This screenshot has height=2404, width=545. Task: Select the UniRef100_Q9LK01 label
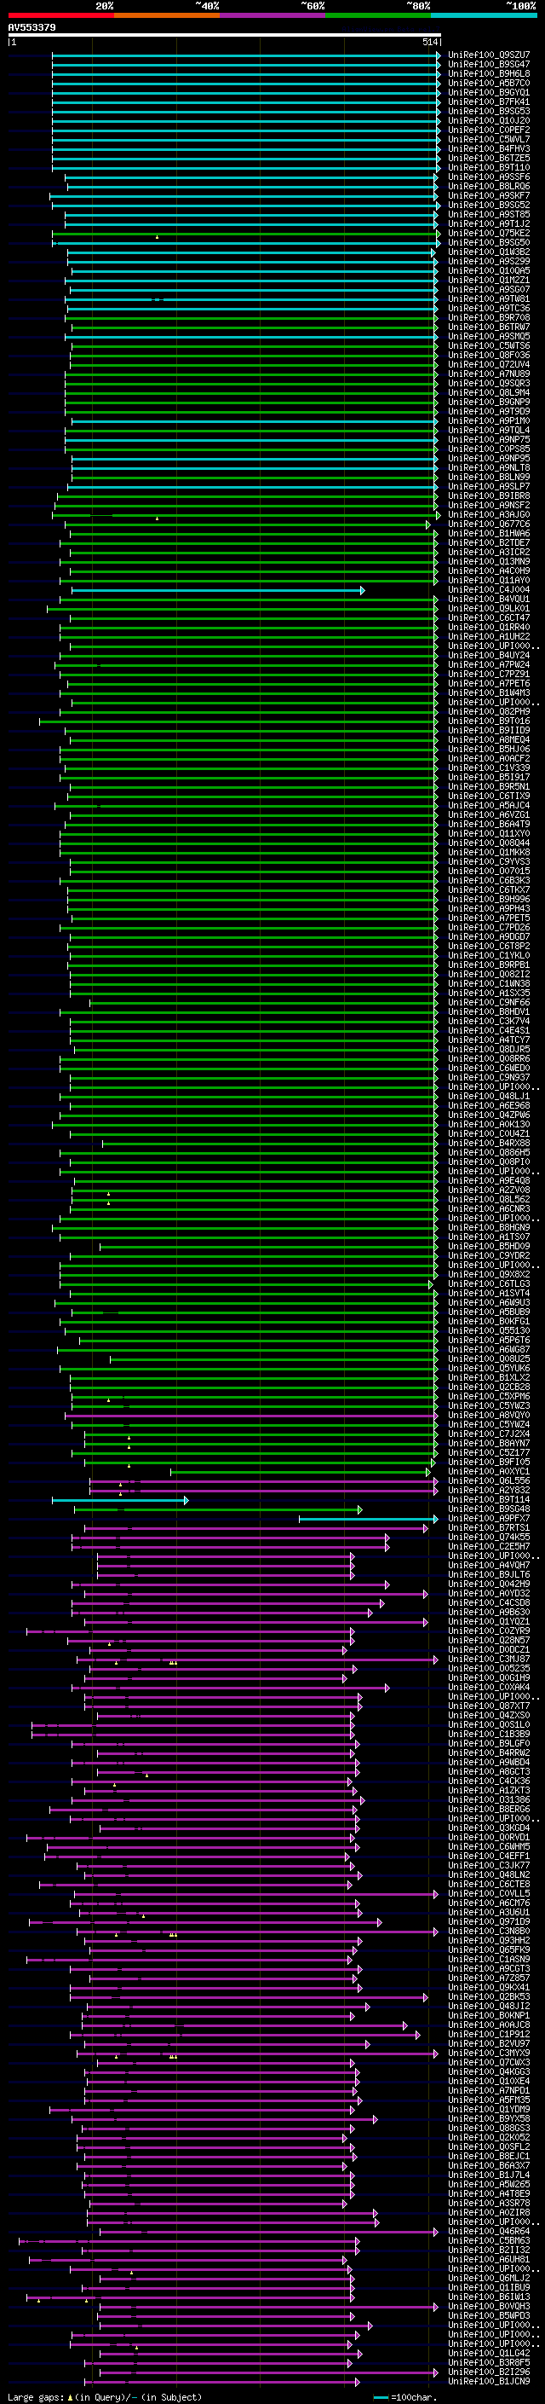[x=488, y=609]
